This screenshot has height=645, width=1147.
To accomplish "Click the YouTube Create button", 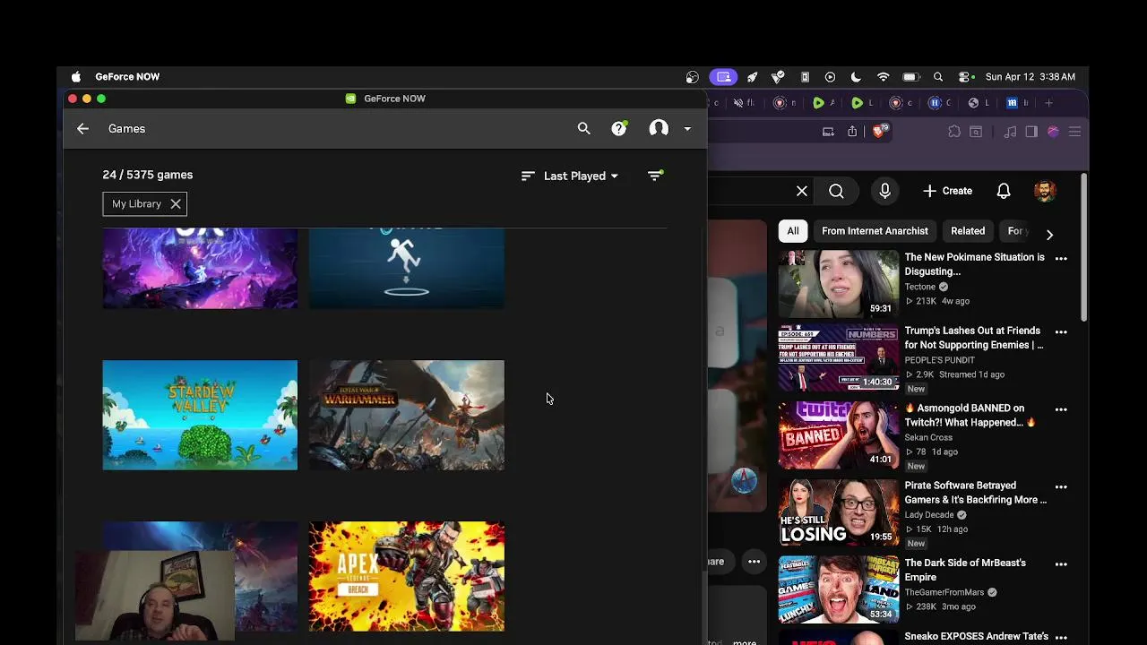I will [948, 191].
